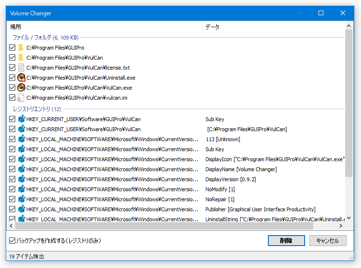Image resolution: width=361 pixels, height=268 pixels.
Task: Toggle the UninstallString entry checkbox
Action: point(12,219)
